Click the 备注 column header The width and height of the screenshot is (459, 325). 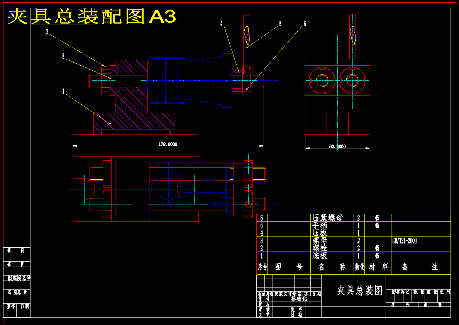[420, 267]
